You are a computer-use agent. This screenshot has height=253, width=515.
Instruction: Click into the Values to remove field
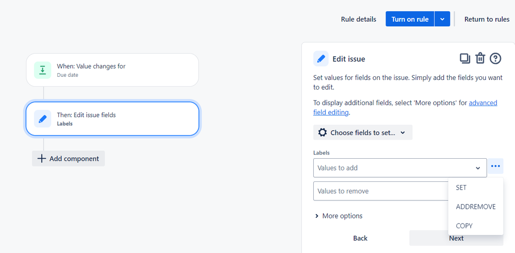[380, 191]
